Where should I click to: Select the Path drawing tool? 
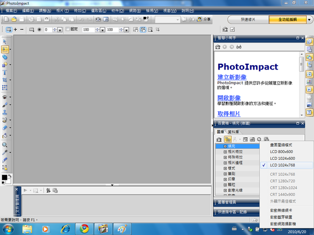(5, 65)
